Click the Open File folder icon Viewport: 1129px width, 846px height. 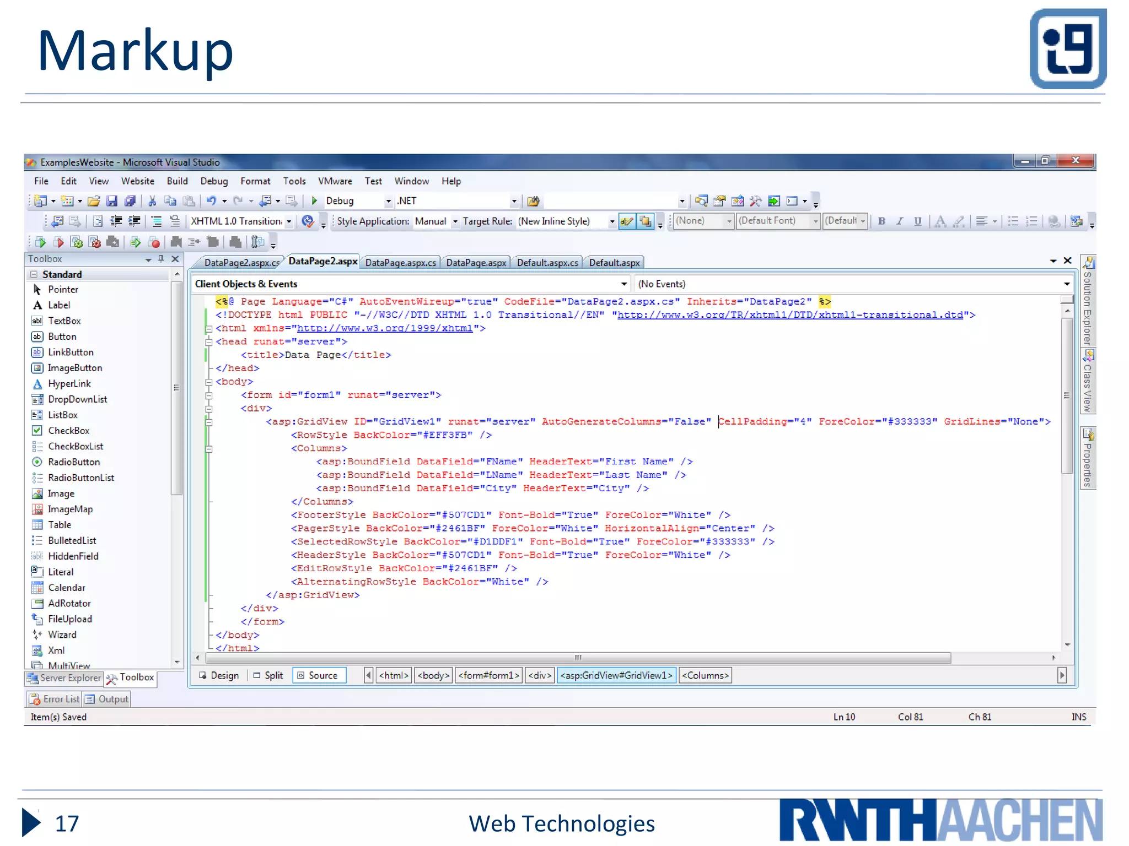coord(94,201)
